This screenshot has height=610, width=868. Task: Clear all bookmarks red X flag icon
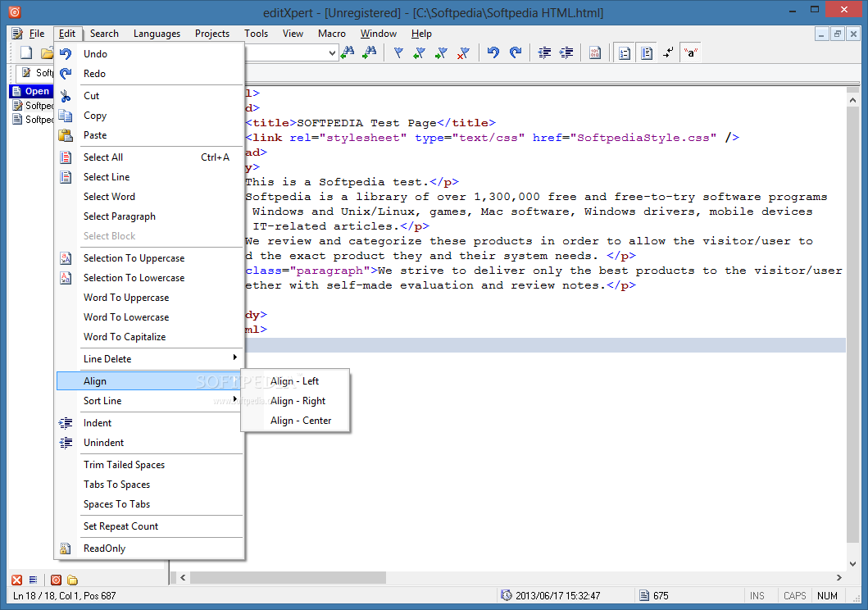[x=463, y=52]
